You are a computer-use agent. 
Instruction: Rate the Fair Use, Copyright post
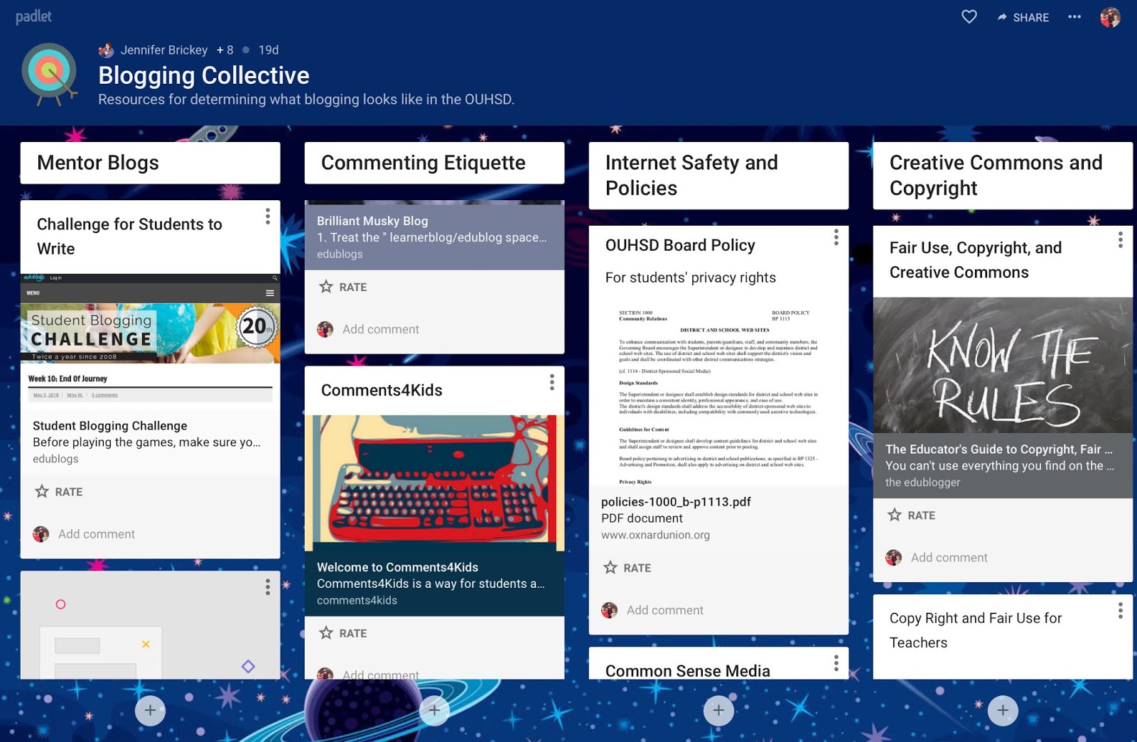point(912,515)
